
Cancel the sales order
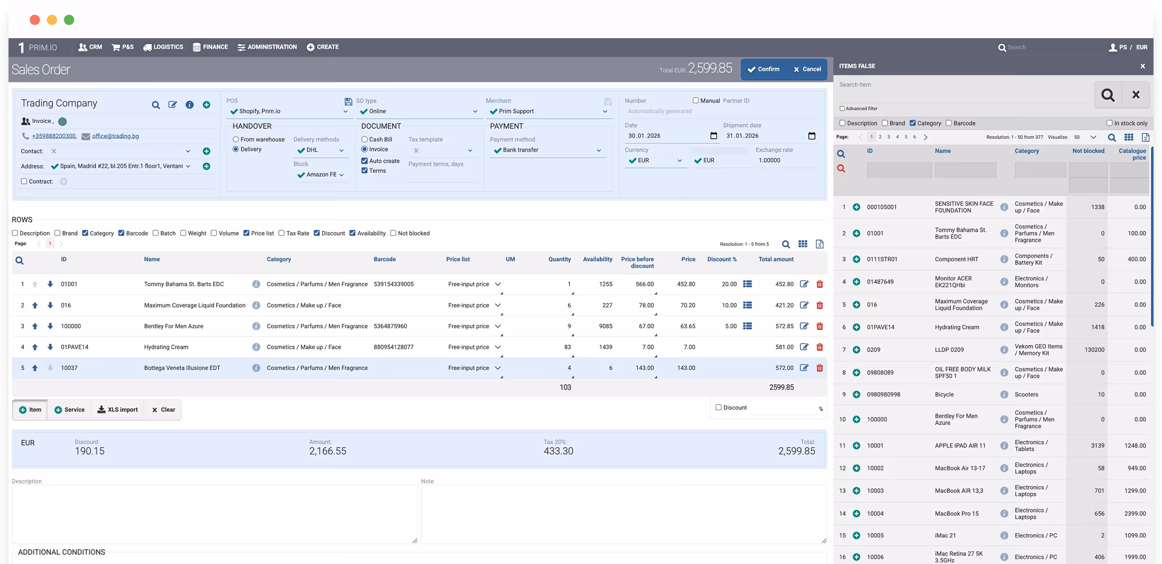(807, 69)
